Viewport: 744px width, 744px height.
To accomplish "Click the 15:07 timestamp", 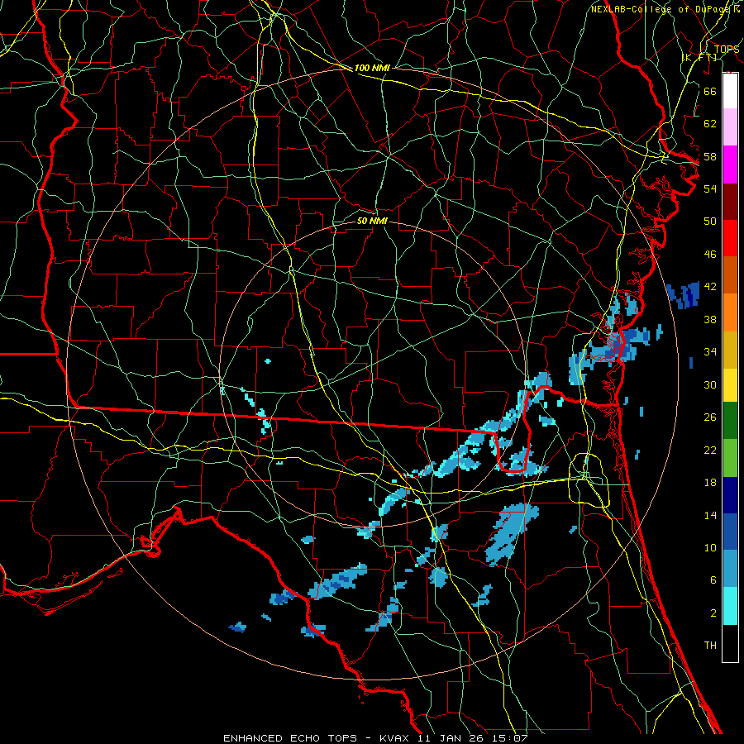I will coord(510,738).
